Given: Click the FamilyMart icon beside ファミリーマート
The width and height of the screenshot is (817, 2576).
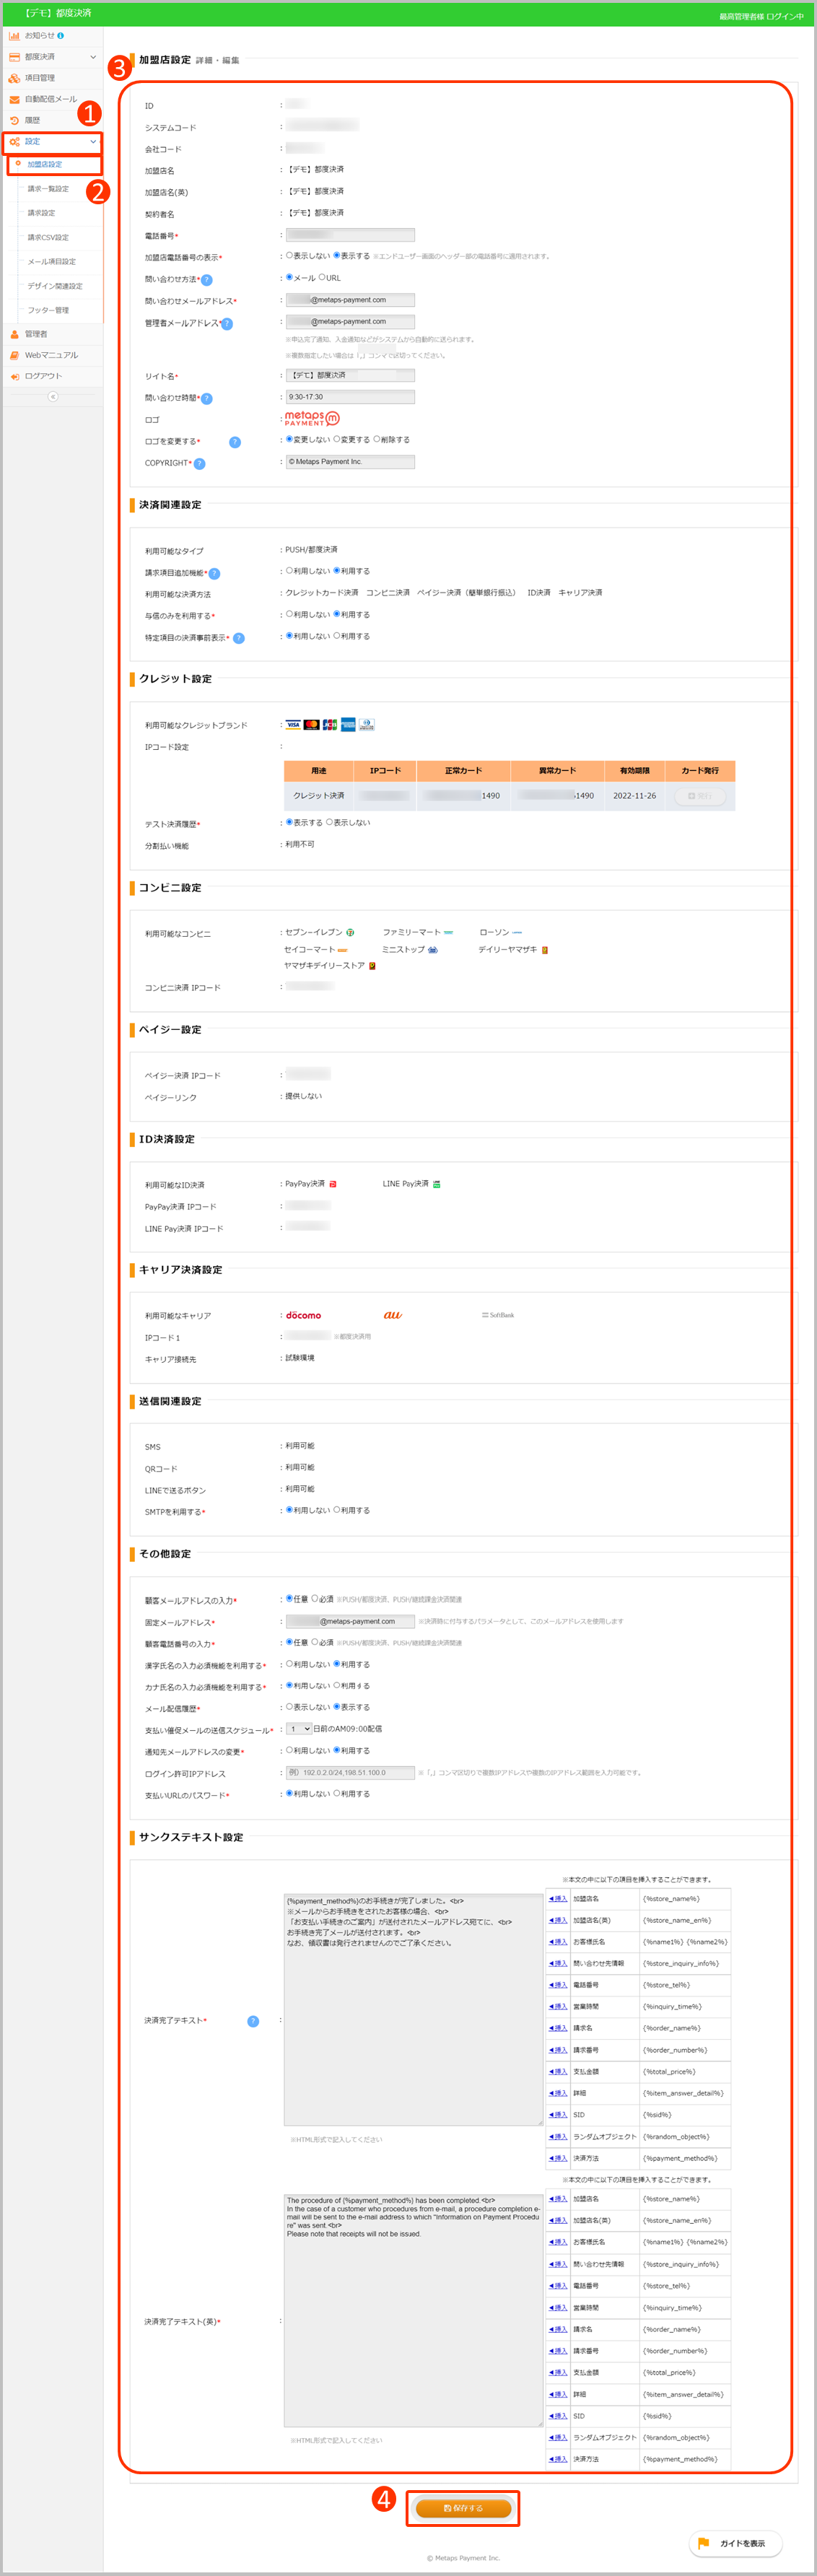Looking at the screenshot, I should point(448,932).
